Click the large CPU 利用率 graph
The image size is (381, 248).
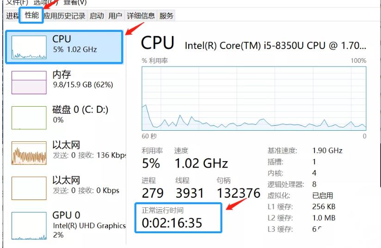(x=254, y=98)
